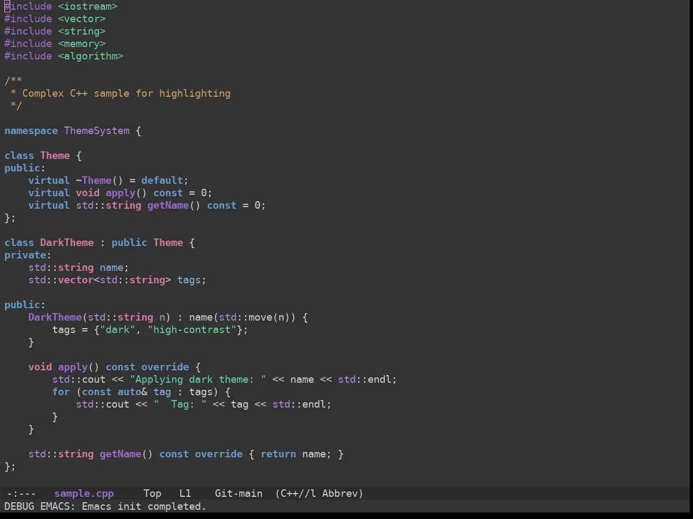
Task: Click on '<memory>' in the include line
Action: [x=82, y=44]
